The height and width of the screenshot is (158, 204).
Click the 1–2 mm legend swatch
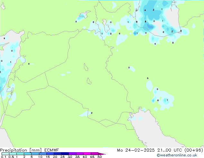[20, 154]
